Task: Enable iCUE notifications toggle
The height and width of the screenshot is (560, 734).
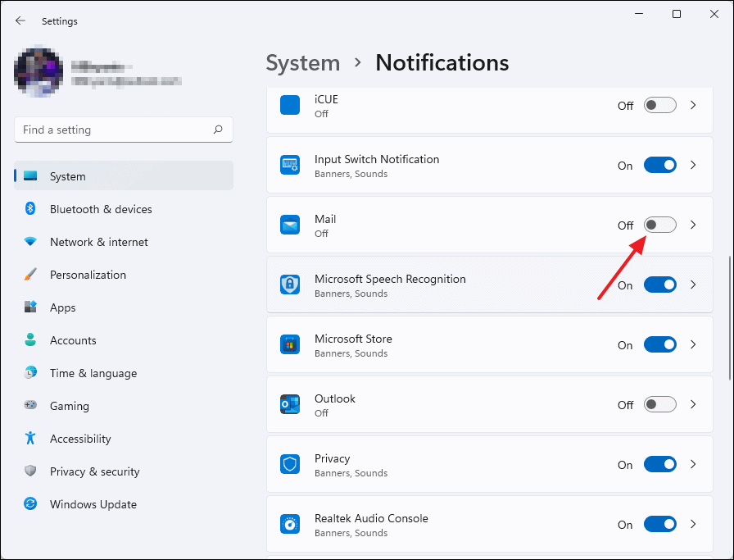Action: point(660,106)
